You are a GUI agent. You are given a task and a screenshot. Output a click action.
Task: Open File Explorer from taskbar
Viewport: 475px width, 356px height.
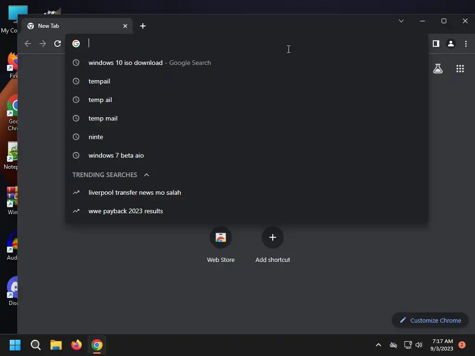click(x=56, y=345)
